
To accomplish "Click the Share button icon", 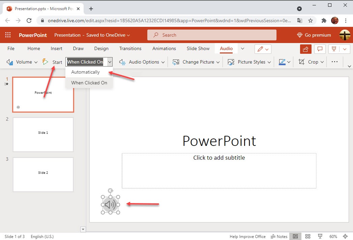I will [305, 49].
